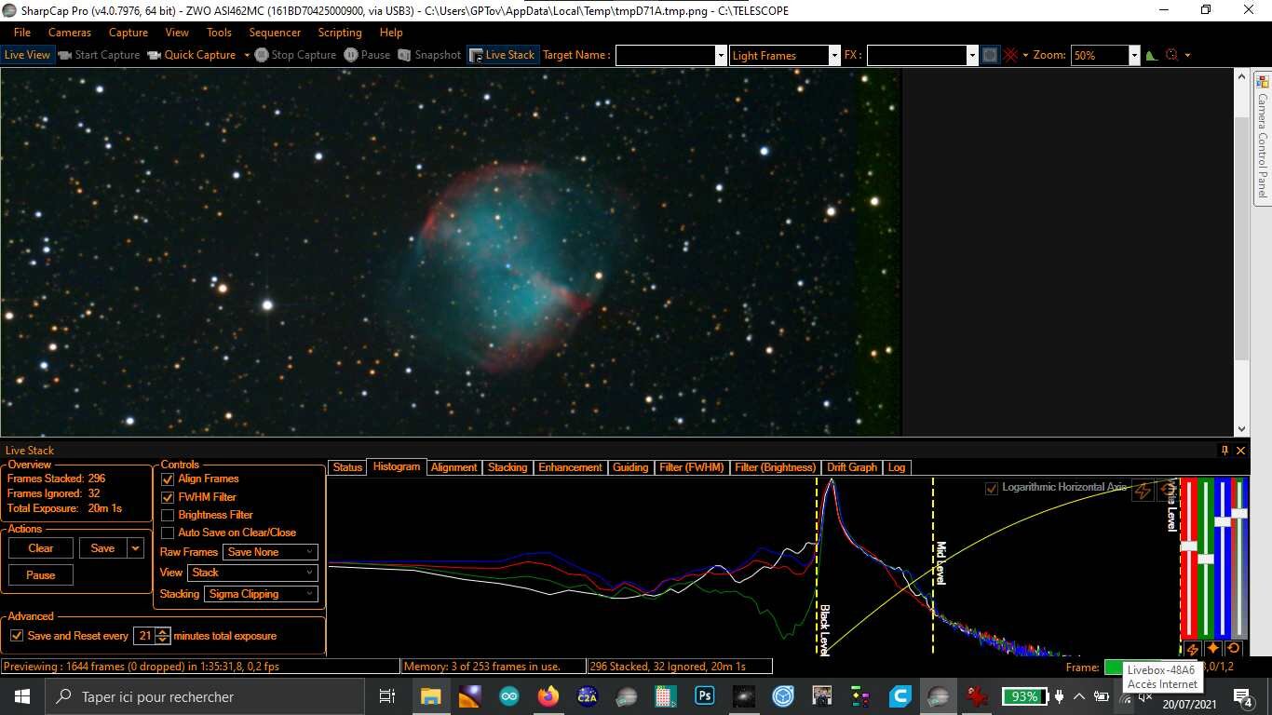1272x715 pixels.
Task: Click the reset color balance icon under the sliders
Action: click(x=1234, y=649)
